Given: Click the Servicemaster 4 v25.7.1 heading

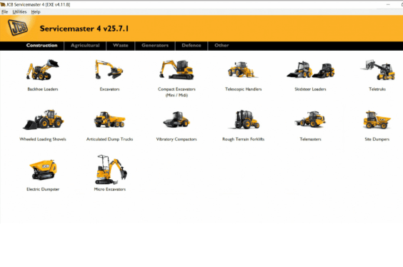Looking at the screenshot, I should [x=84, y=29].
